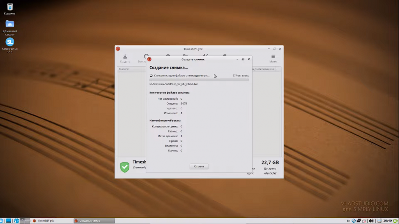Image resolution: width=399 pixels, height=224 pixels.
Task: Click the show desktop panel icon
Action: click(x=9, y=221)
